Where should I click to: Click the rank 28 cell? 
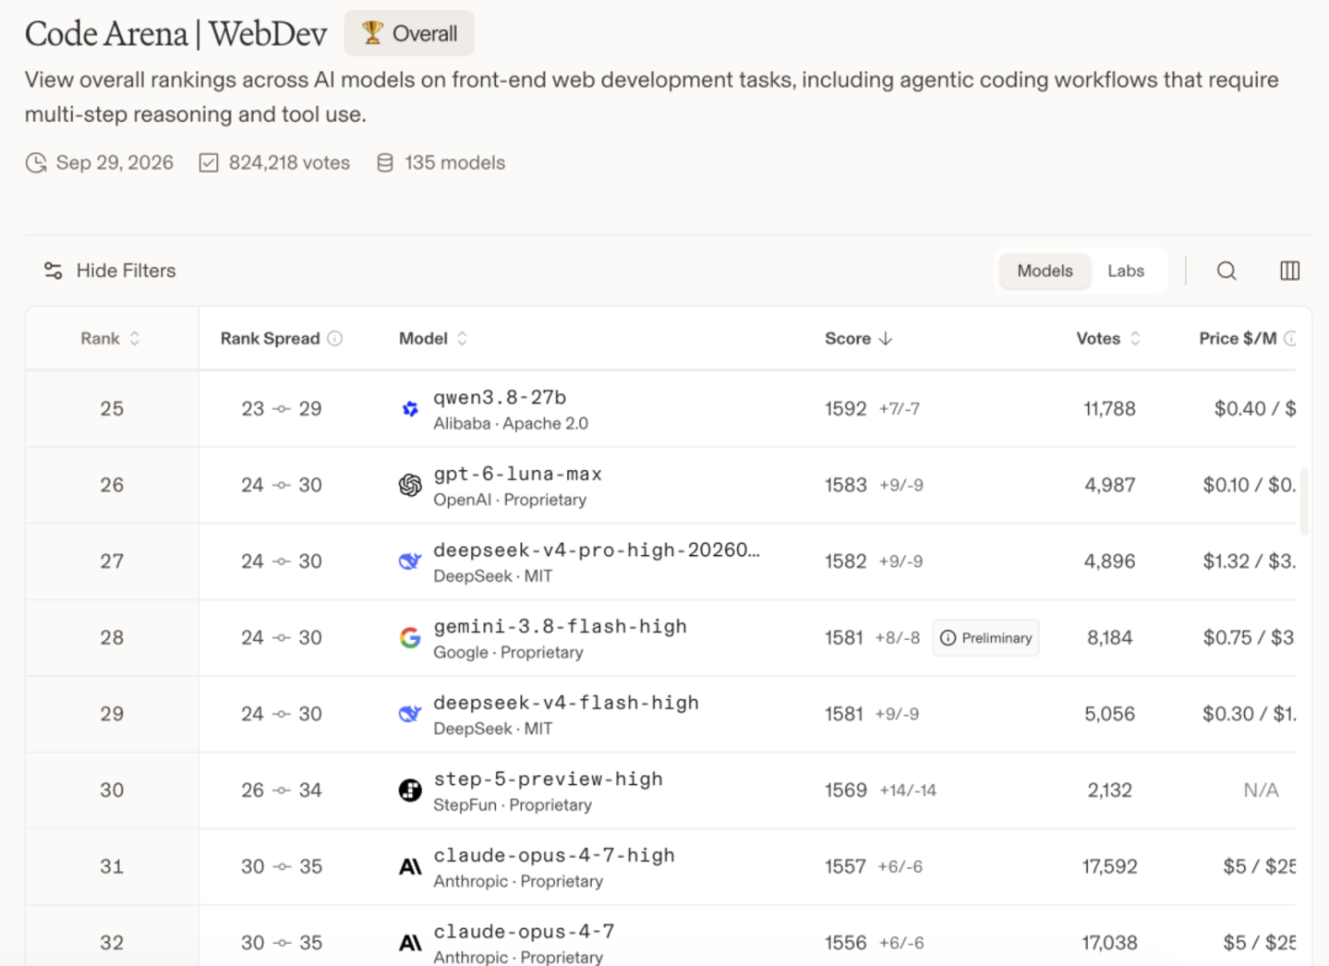(112, 638)
